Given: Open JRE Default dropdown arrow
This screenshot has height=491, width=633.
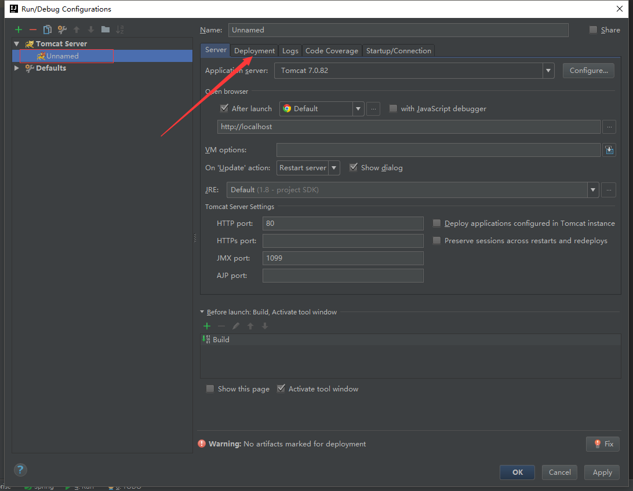Looking at the screenshot, I should [x=592, y=190].
